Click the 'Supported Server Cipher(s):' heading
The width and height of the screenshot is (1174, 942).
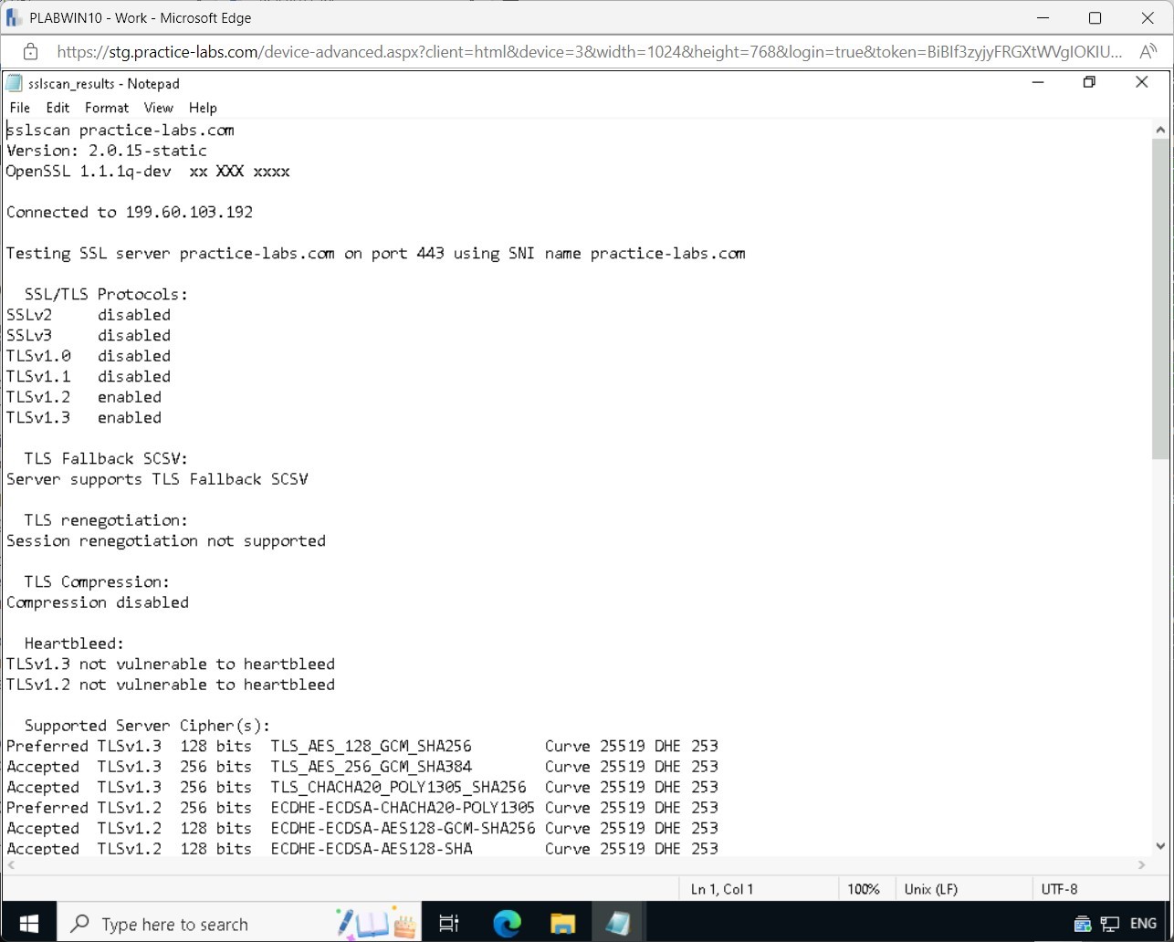[x=147, y=726]
